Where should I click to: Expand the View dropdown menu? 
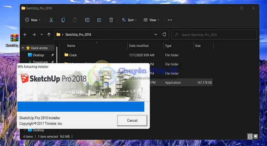(151, 20)
